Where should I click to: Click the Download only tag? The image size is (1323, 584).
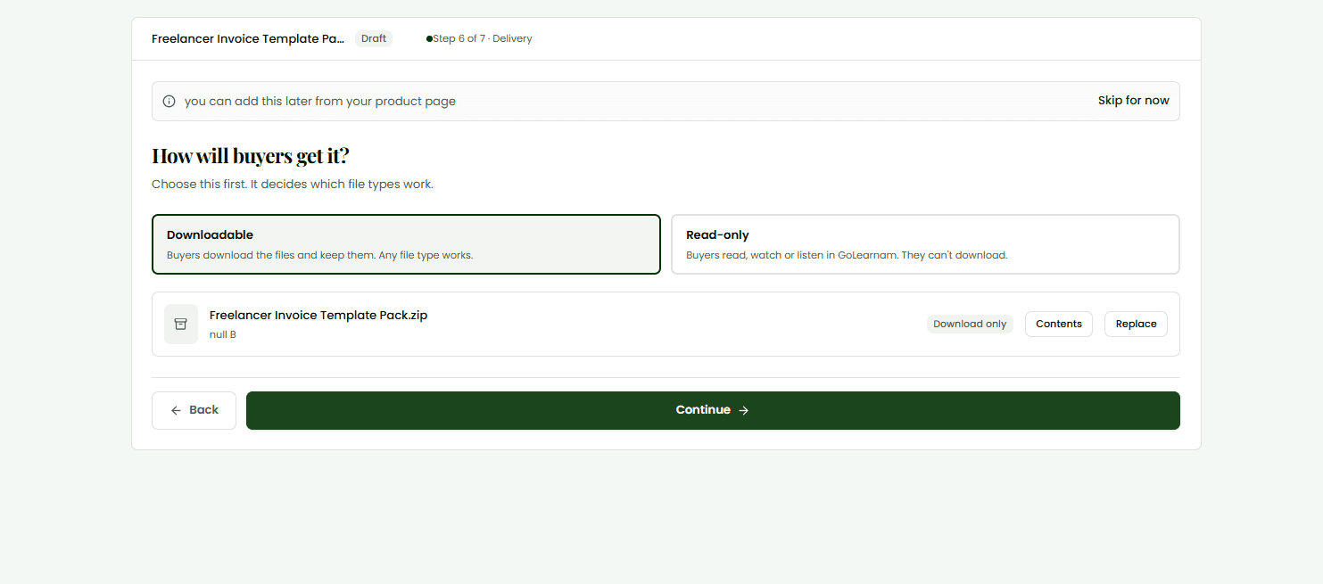pyautogui.click(x=970, y=324)
